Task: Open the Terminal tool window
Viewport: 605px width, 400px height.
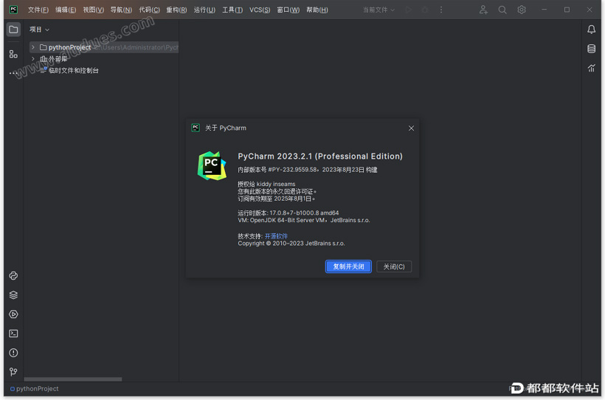Action: 13,334
